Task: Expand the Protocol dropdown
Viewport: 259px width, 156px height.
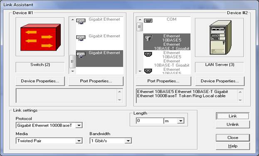Action: pos(79,125)
